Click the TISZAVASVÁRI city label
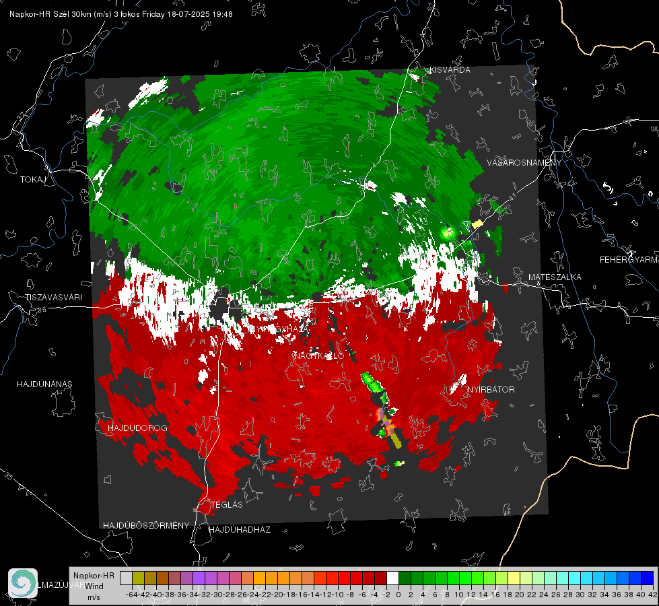659x606 pixels. (53, 298)
